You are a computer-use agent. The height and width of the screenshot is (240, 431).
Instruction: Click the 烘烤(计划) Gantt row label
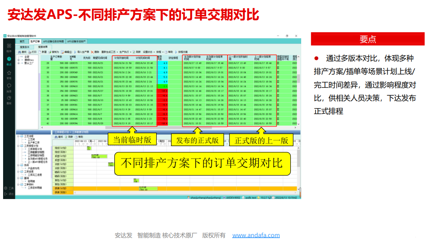tap(63, 189)
